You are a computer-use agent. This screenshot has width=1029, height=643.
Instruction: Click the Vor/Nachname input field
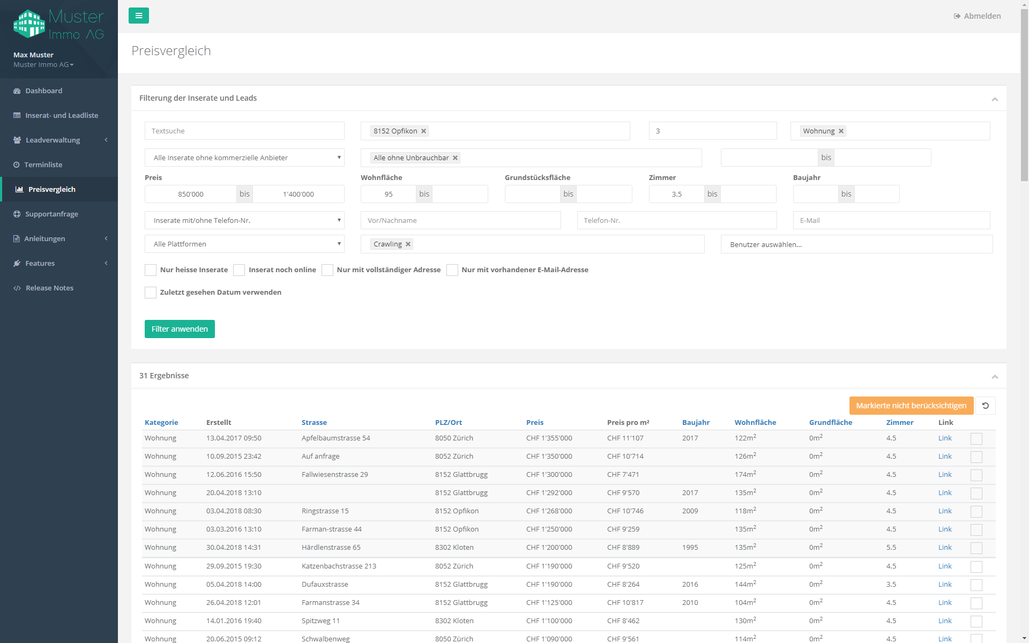(x=461, y=221)
